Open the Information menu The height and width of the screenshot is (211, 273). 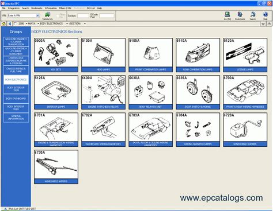coord(51,8)
